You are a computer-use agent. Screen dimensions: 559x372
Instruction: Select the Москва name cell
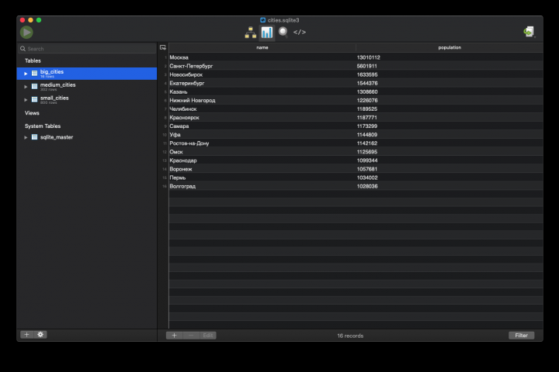pyautogui.click(x=262, y=57)
